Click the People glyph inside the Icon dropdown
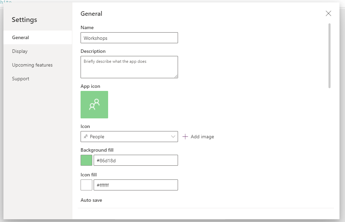345x222 pixels. tap(86, 137)
